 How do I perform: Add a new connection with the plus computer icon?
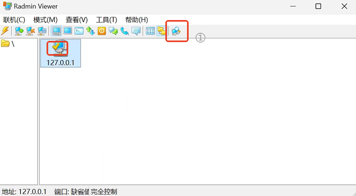point(19,31)
